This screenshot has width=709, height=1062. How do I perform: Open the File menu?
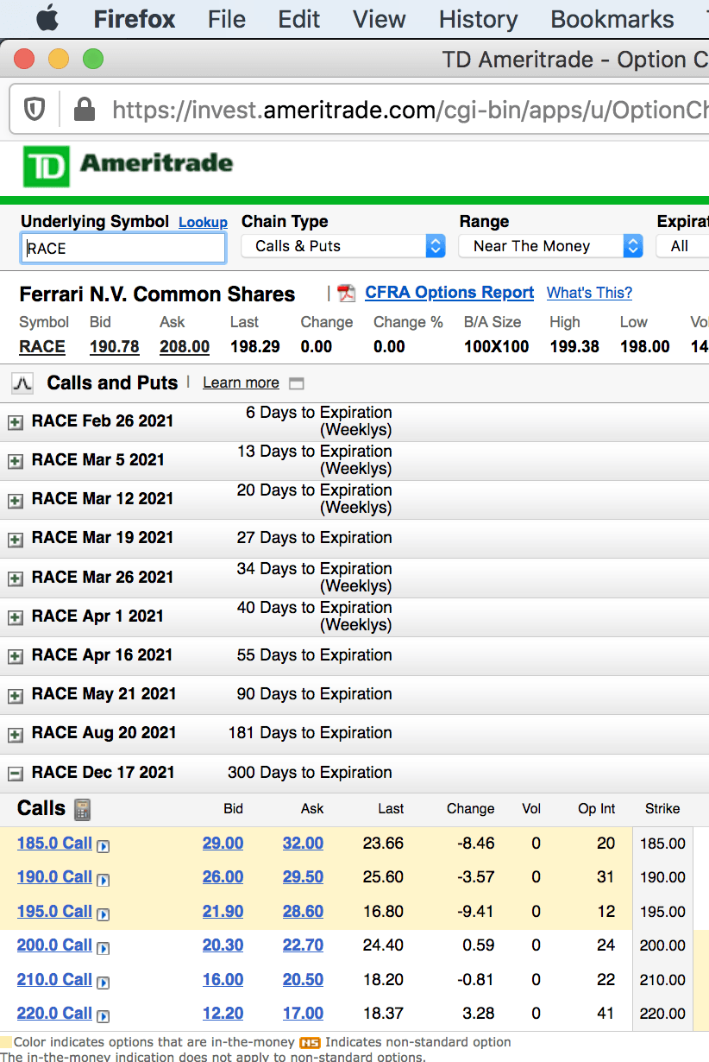pos(227,19)
